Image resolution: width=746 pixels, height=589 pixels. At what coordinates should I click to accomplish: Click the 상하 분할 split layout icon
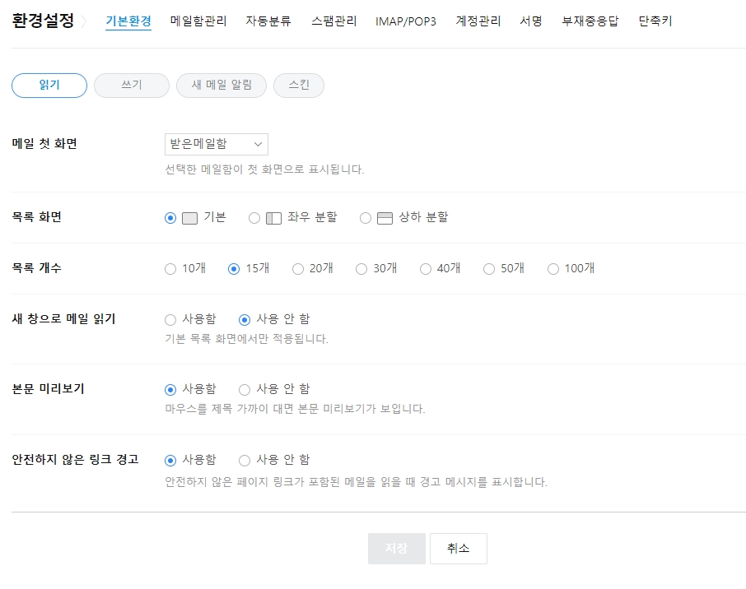coord(385,218)
